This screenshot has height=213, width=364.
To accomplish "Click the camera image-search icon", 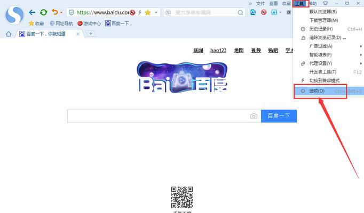I will point(254,116).
